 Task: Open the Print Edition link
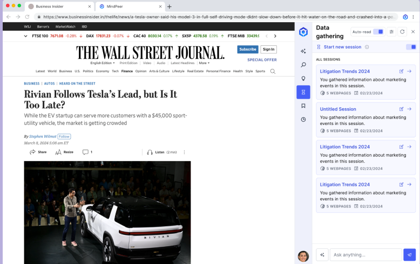(x=128, y=63)
